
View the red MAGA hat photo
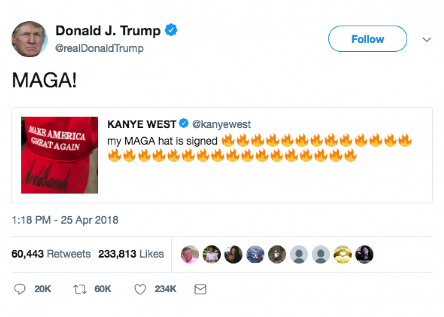[60, 155]
